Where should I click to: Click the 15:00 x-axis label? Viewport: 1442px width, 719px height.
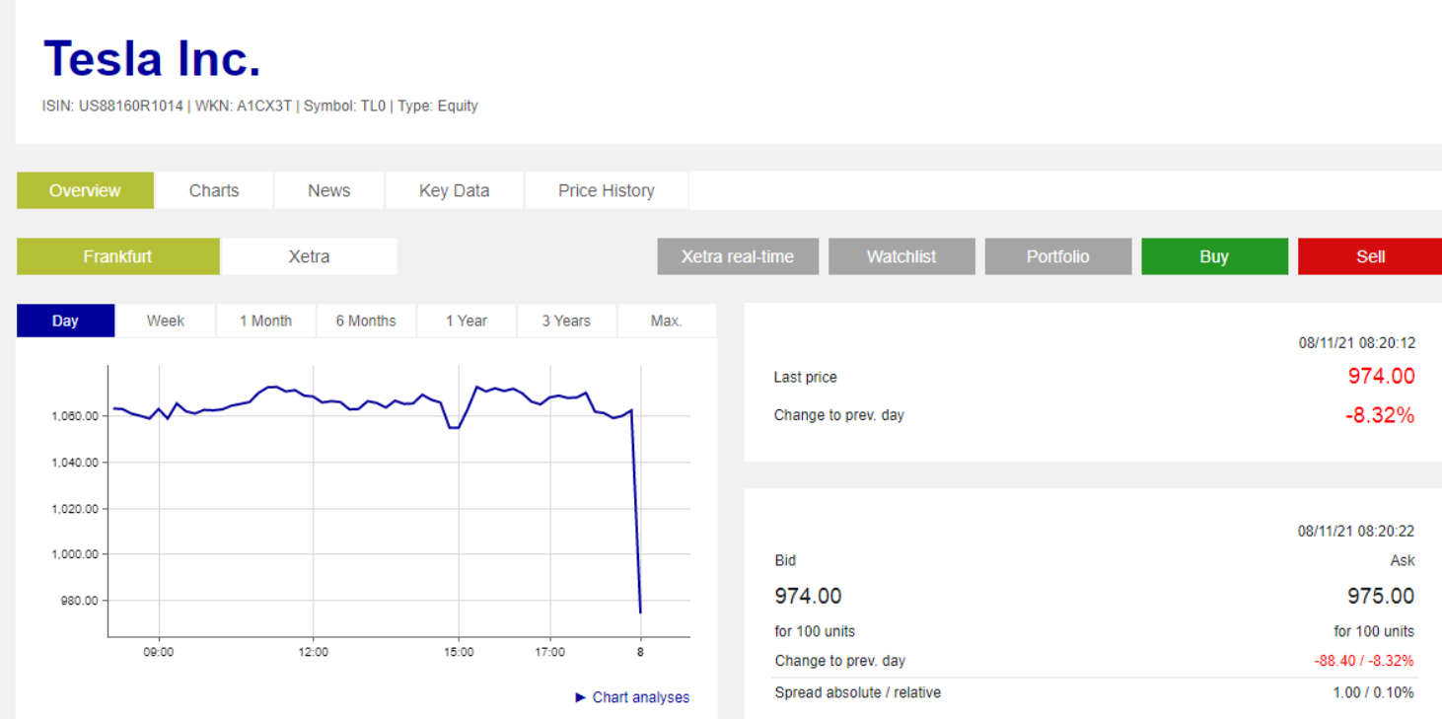coord(459,652)
